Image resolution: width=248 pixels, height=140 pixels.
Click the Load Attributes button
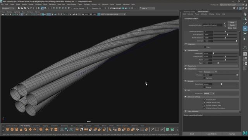pos(212,134)
